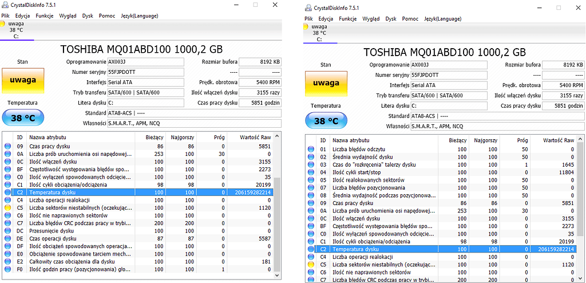
Task: Select drive C: tab in right window
Action: tap(320, 33)
